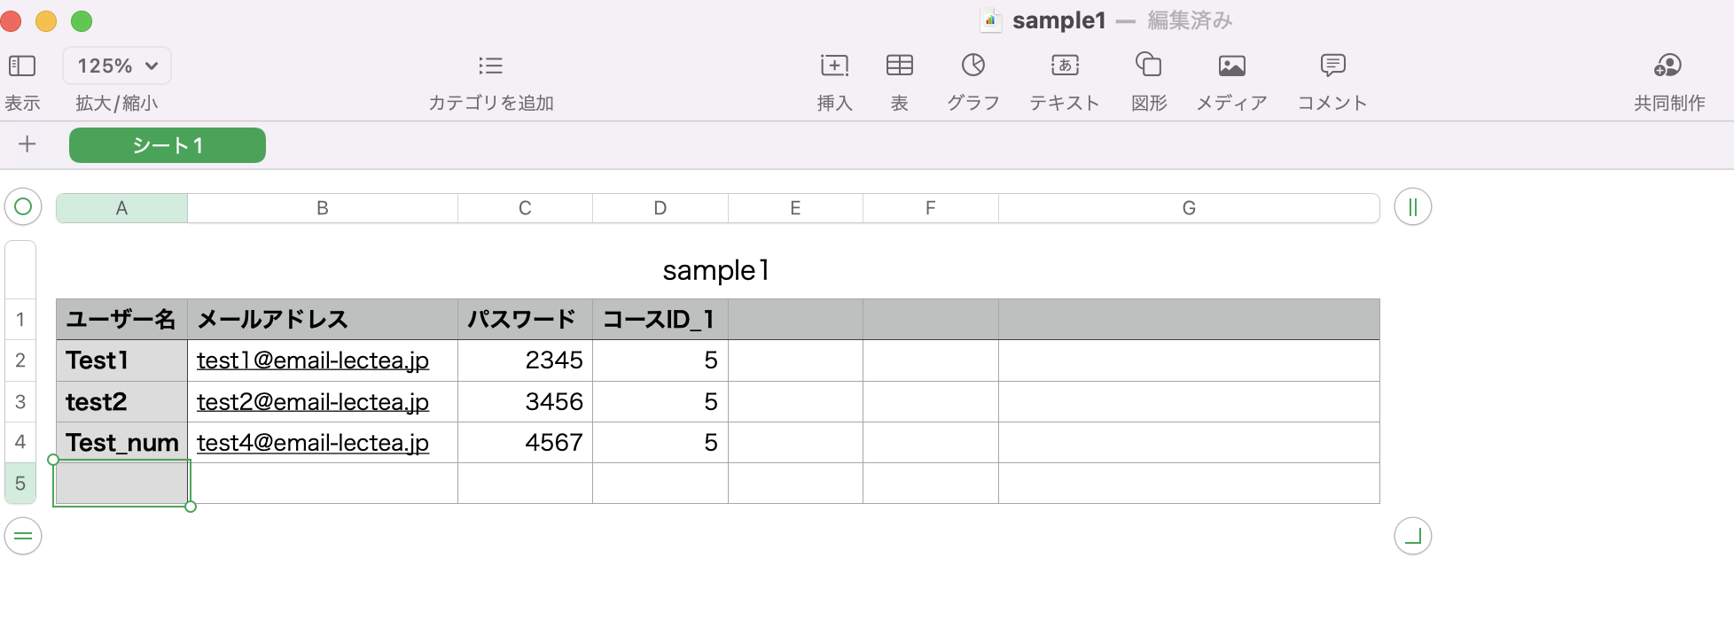Select column B header

[323, 208]
